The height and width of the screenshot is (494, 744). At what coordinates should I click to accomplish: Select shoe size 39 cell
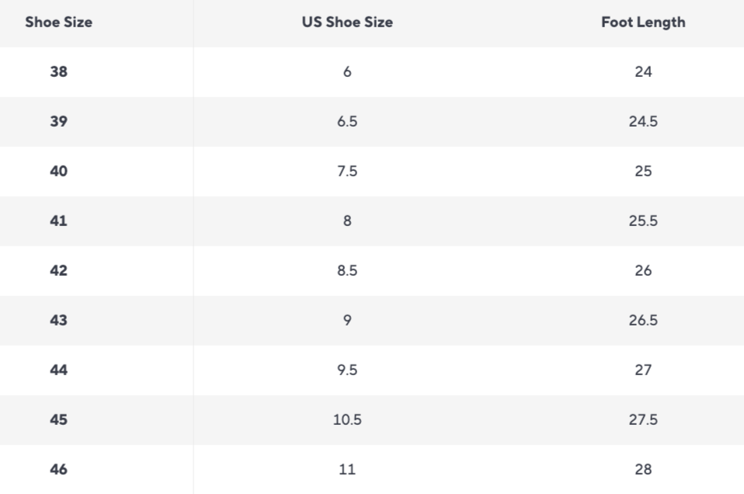coord(58,122)
